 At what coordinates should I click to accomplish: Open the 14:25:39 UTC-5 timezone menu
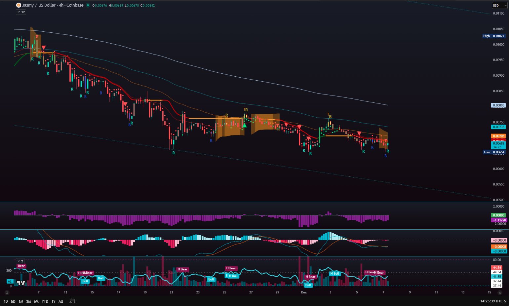pyautogui.click(x=493, y=301)
